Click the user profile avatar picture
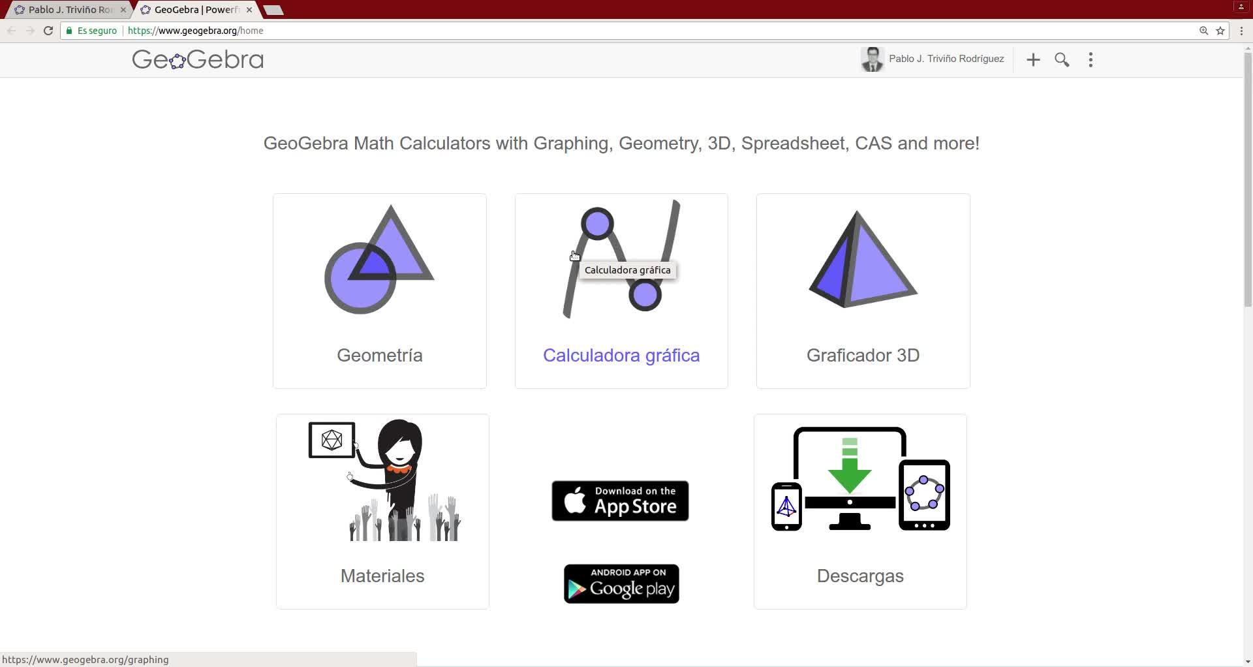1253x667 pixels. click(x=872, y=59)
